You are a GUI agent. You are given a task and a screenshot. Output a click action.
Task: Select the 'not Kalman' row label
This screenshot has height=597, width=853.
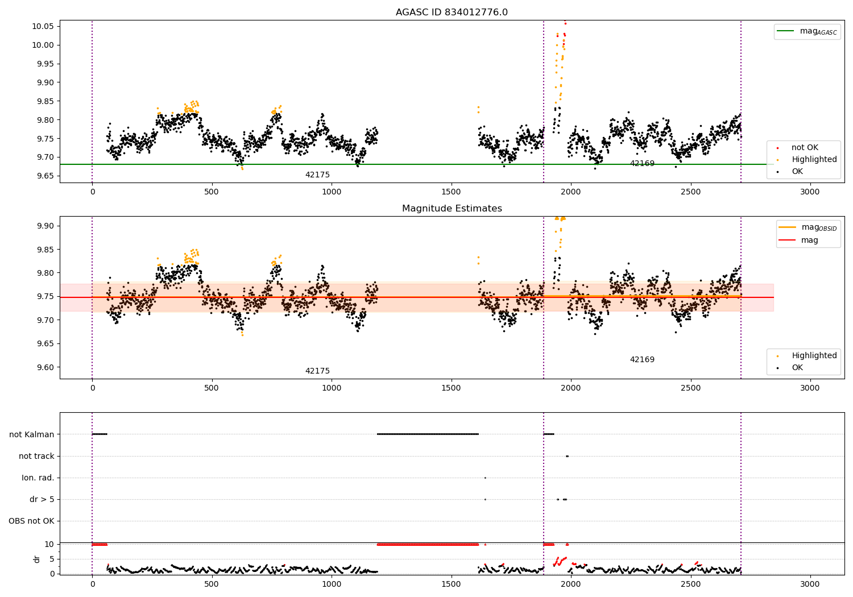coord(32,435)
